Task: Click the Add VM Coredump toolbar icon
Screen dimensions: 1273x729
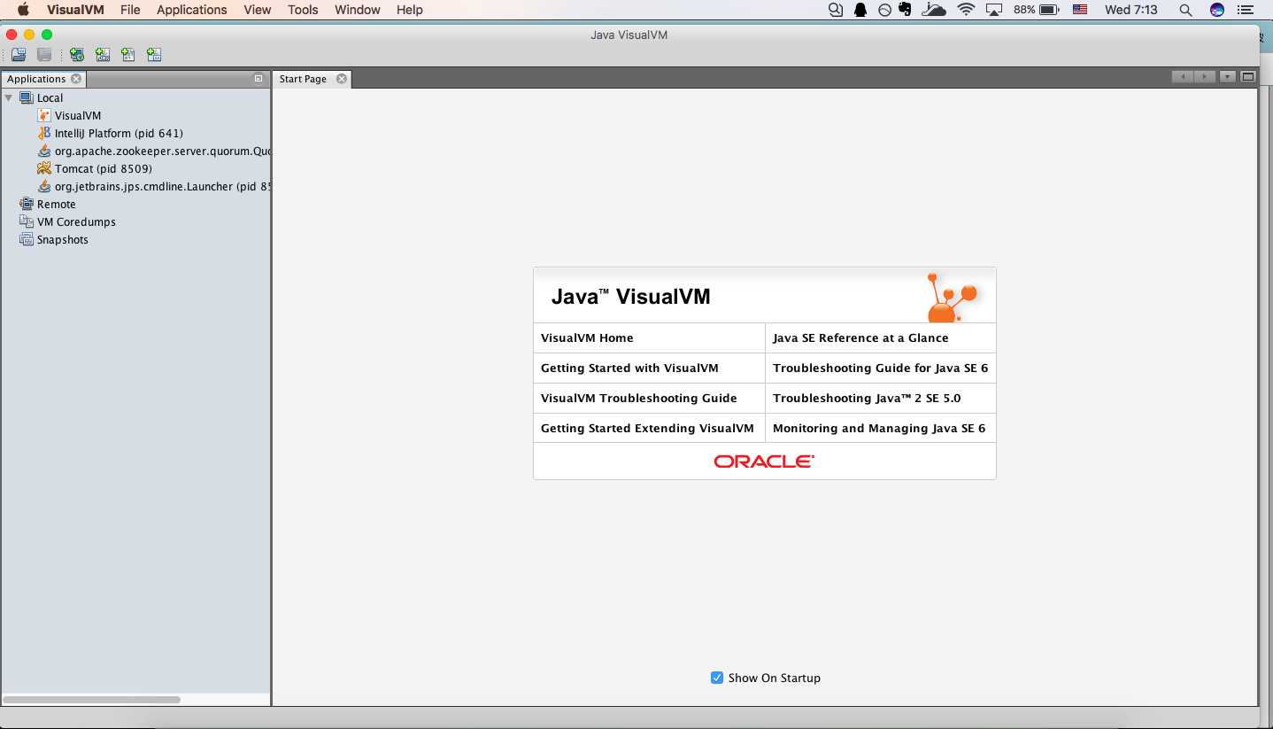Action: [x=128, y=55]
